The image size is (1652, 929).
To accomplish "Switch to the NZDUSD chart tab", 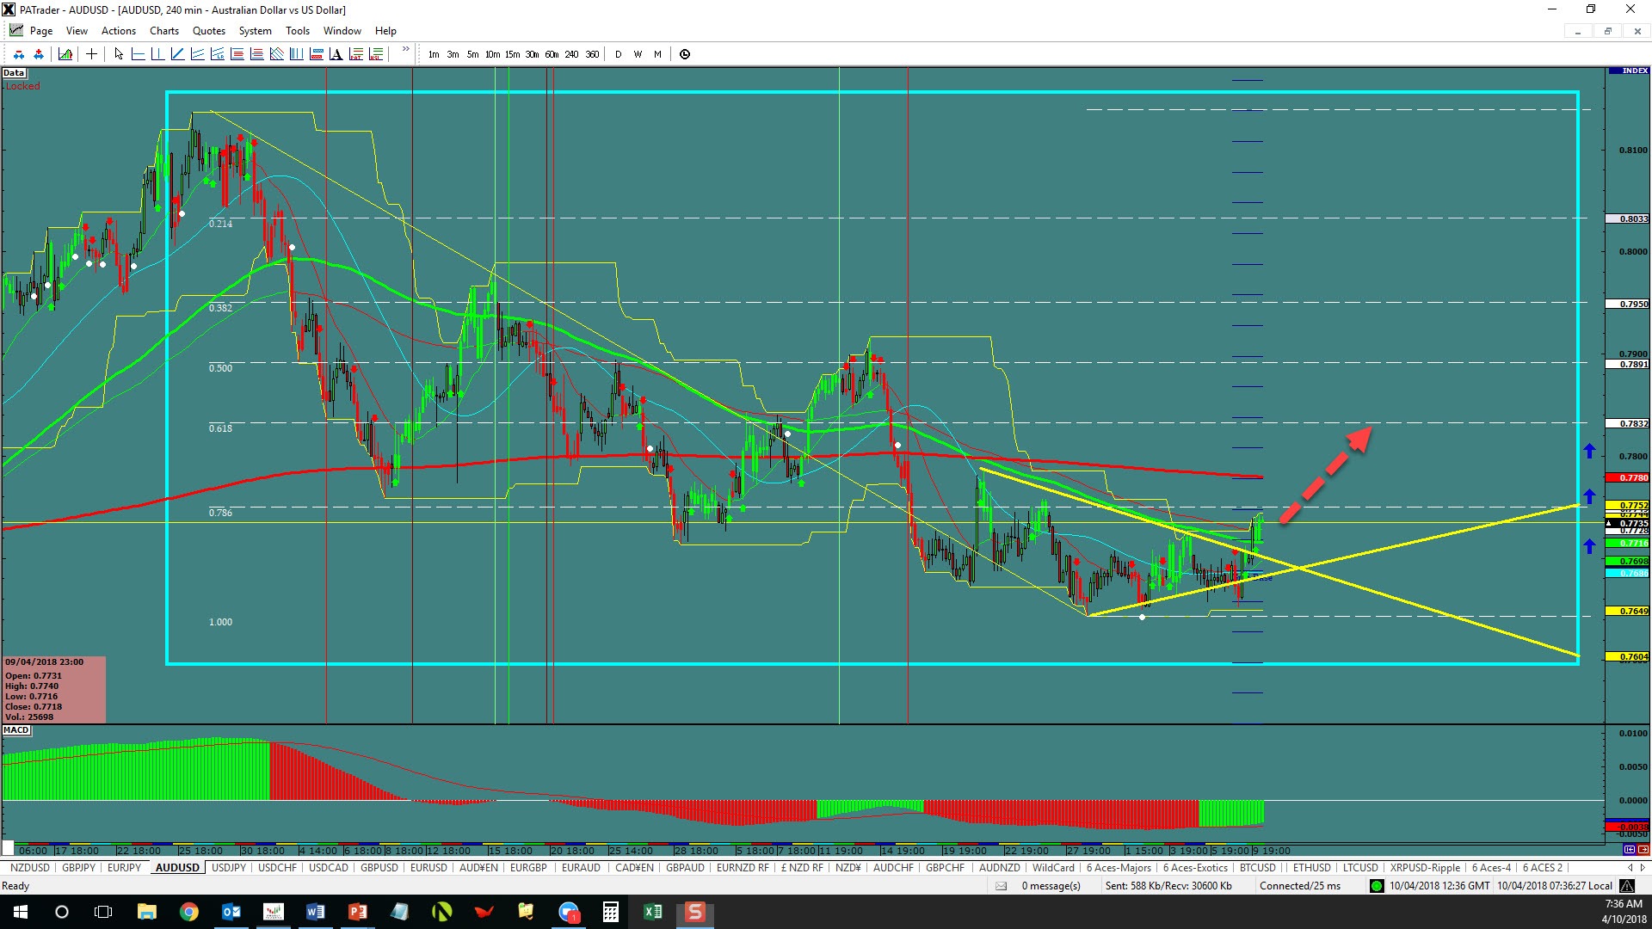I will [x=30, y=868].
